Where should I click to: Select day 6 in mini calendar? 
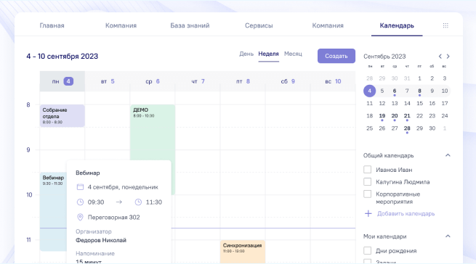(395, 91)
